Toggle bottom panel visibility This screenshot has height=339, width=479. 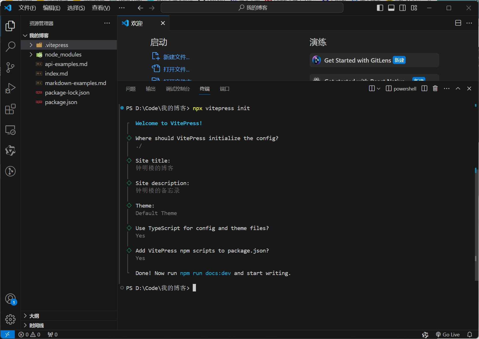pyautogui.click(x=391, y=8)
